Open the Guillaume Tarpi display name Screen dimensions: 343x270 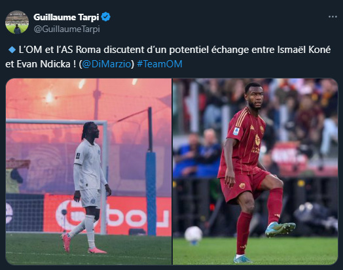[x=66, y=17]
